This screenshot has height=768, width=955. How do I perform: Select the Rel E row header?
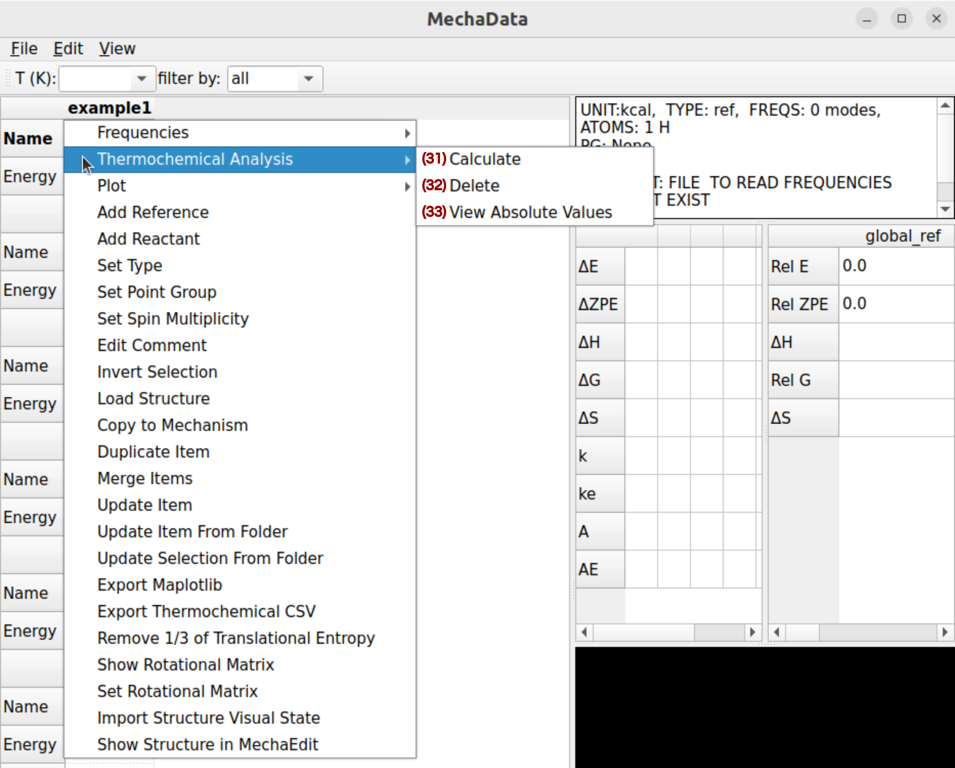(803, 266)
